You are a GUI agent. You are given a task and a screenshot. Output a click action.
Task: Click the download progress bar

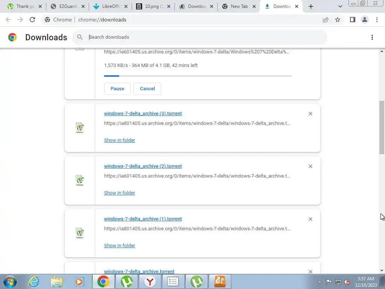(198, 76)
